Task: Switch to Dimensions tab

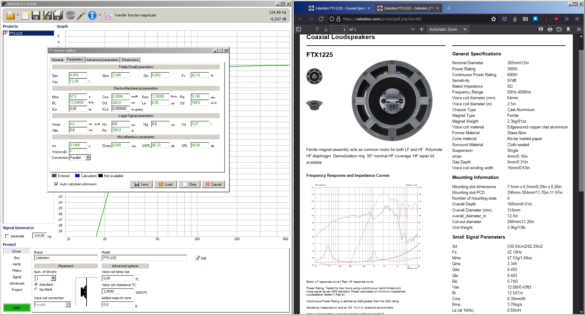Action: tap(130, 60)
